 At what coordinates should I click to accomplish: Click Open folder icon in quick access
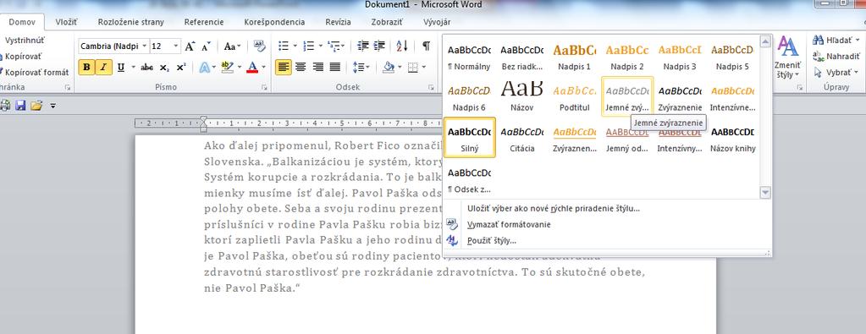[37, 105]
